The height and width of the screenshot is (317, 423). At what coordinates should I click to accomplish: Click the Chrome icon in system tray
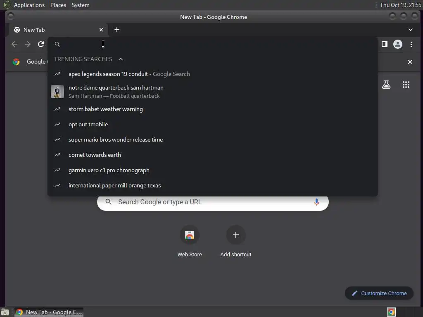(392, 312)
